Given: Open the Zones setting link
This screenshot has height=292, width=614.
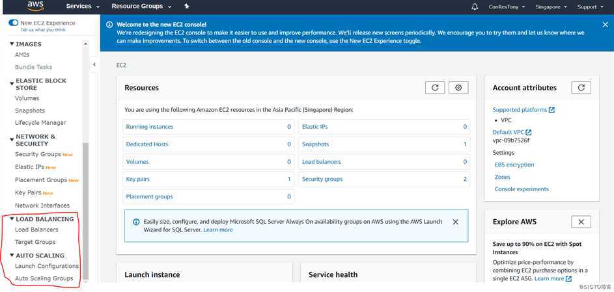Looking at the screenshot, I should (x=503, y=177).
